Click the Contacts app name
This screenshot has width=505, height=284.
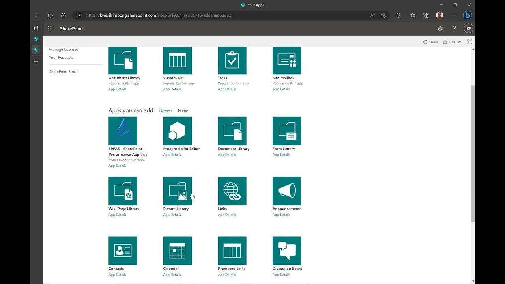coord(116,269)
